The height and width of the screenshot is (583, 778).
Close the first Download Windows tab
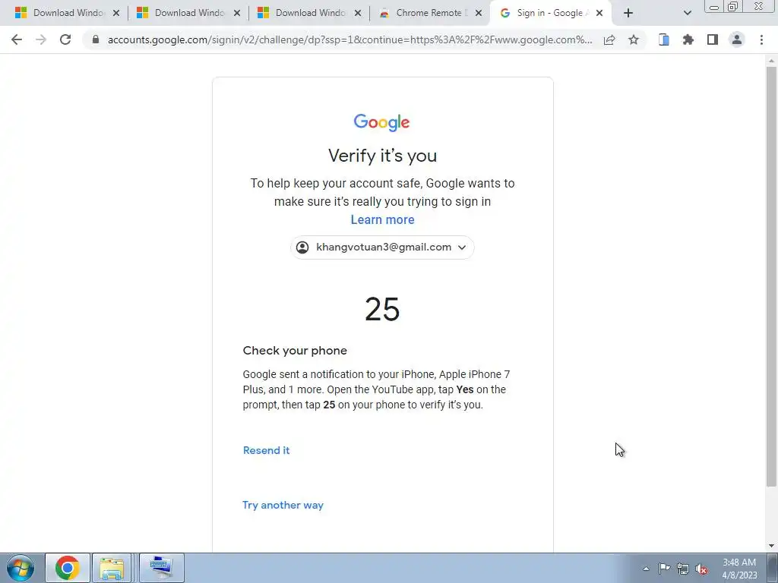(x=116, y=13)
